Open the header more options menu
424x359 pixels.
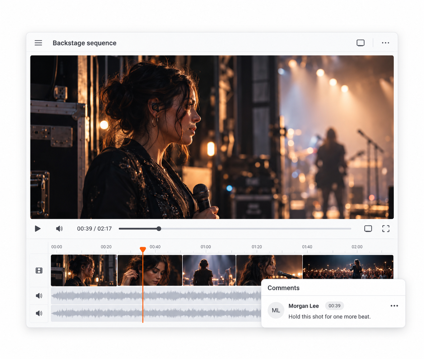pyautogui.click(x=385, y=43)
